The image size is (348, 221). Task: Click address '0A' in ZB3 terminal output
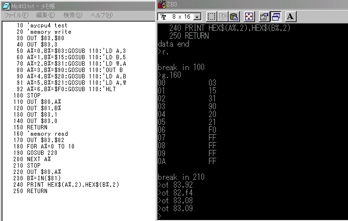coord(162,161)
